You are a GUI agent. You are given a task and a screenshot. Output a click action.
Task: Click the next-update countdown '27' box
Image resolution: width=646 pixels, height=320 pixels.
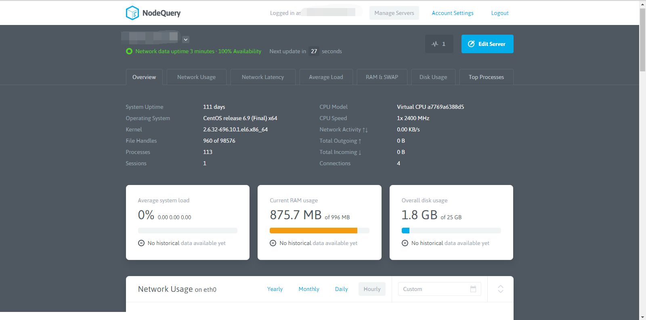(314, 51)
